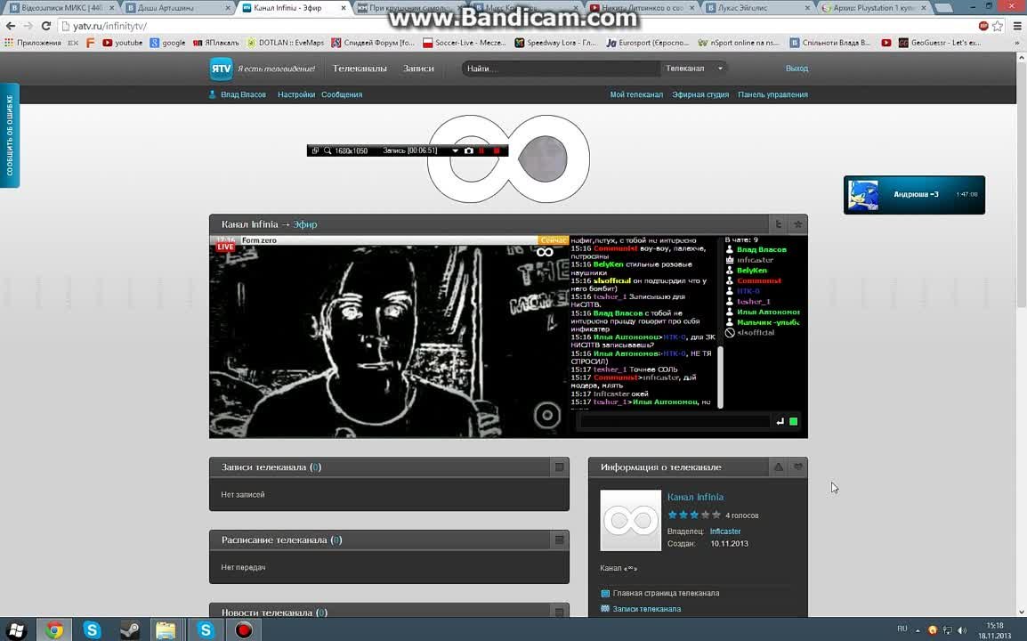Open the Телеканал search type dropdown
Screen dimensions: 1027x641
point(694,69)
